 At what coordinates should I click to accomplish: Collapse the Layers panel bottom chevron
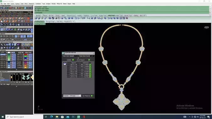17,70
